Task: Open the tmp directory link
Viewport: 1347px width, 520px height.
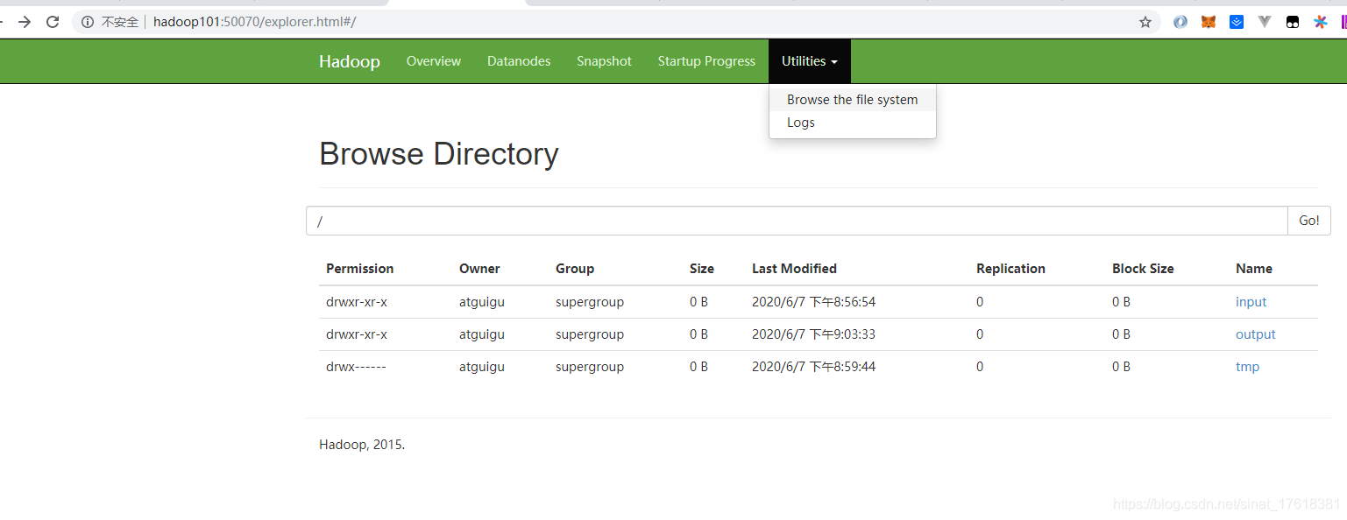Action: pyautogui.click(x=1248, y=367)
